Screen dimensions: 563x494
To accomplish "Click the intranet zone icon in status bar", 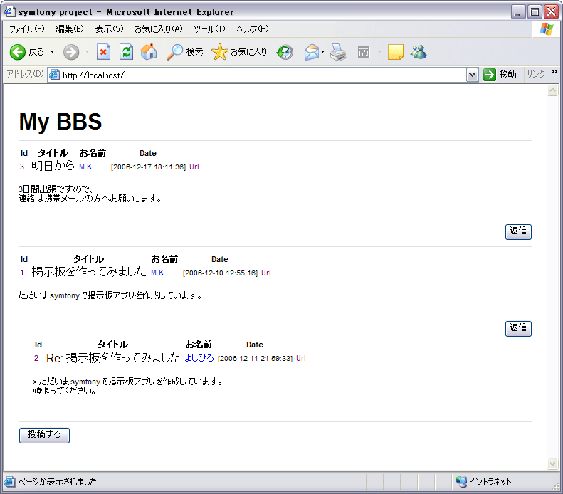I will click(461, 481).
